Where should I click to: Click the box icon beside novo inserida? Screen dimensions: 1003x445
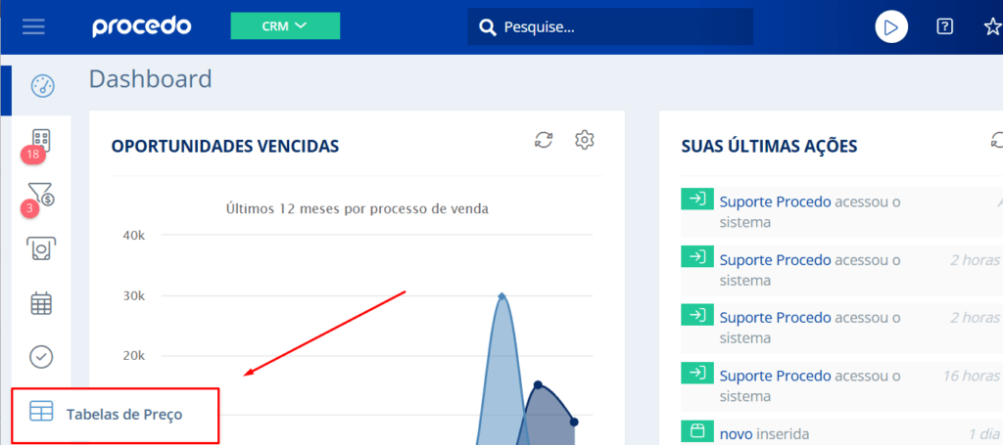(x=697, y=431)
